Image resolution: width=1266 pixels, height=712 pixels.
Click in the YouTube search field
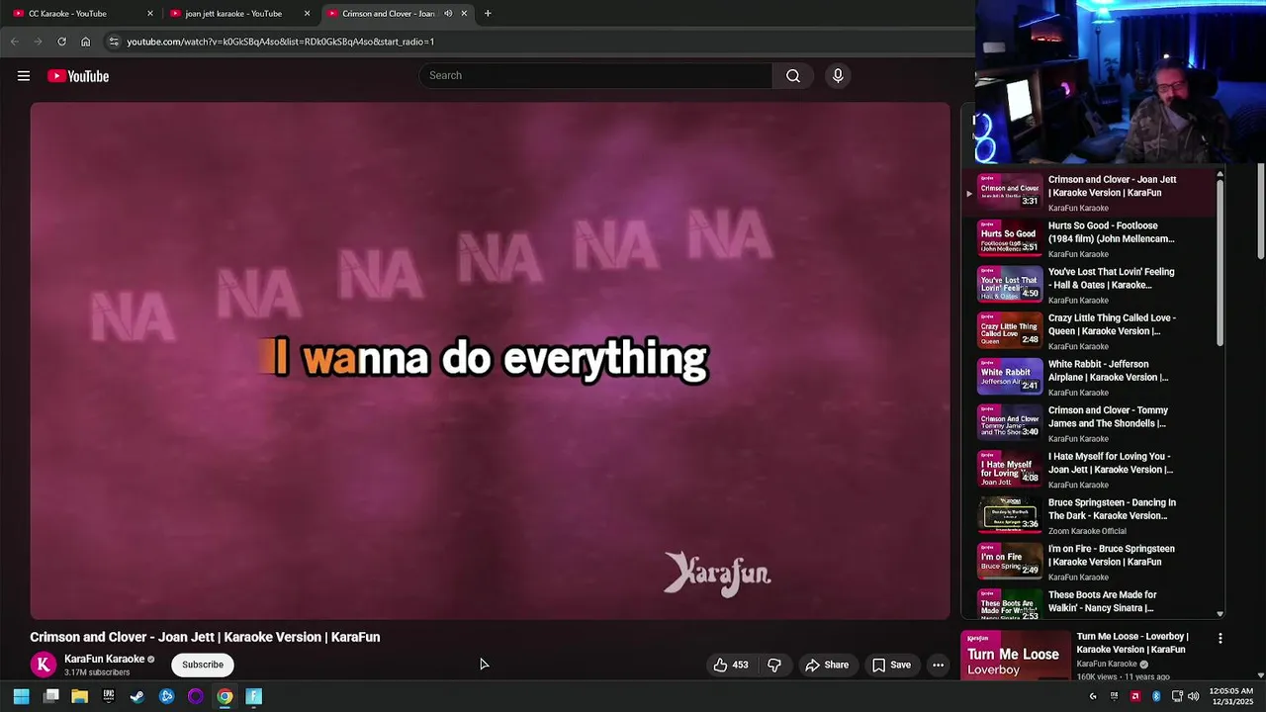[x=596, y=76]
